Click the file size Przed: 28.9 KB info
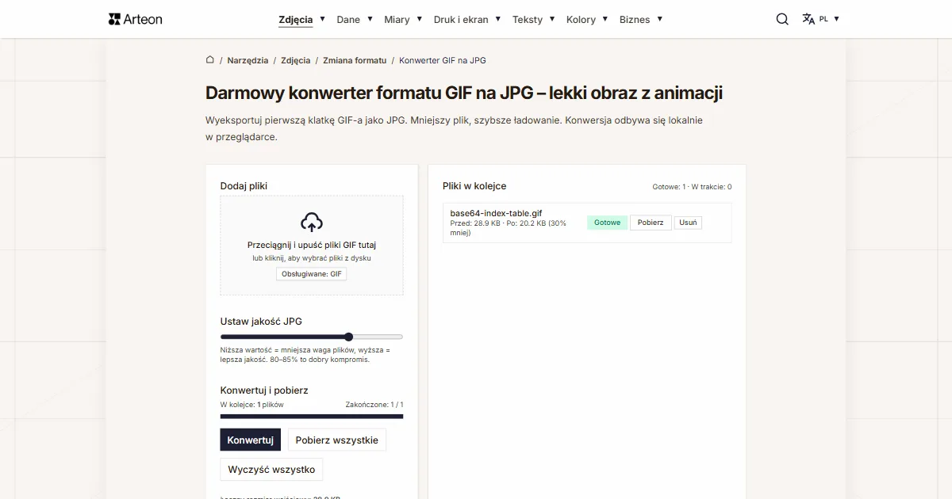The image size is (952, 499). coord(509,228)
